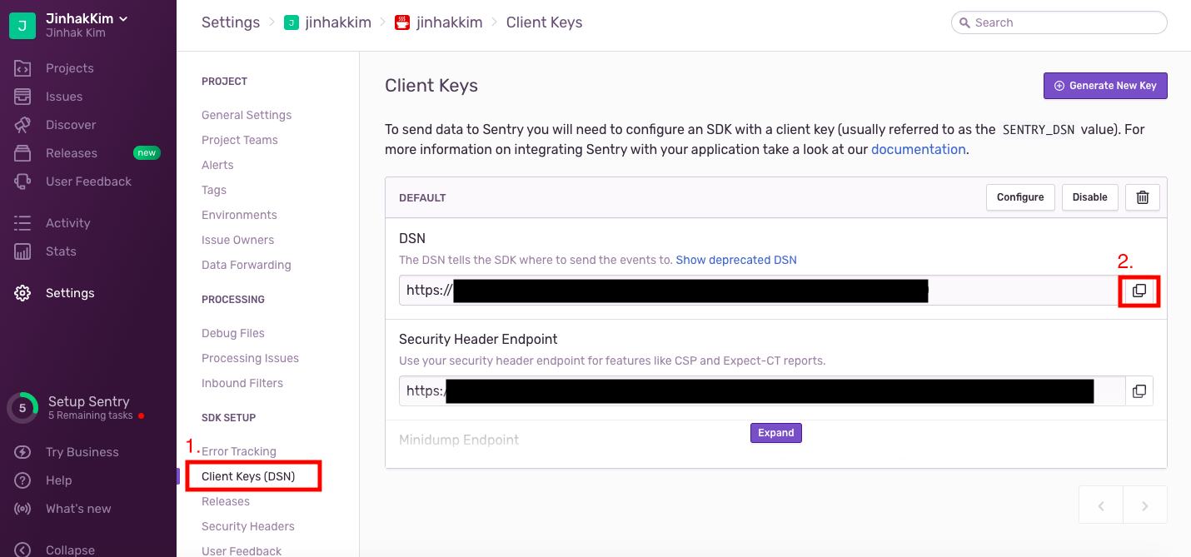Click the DSN text field
The width and height of the screenshot is (1191, 557).
(x=762, y=291)
